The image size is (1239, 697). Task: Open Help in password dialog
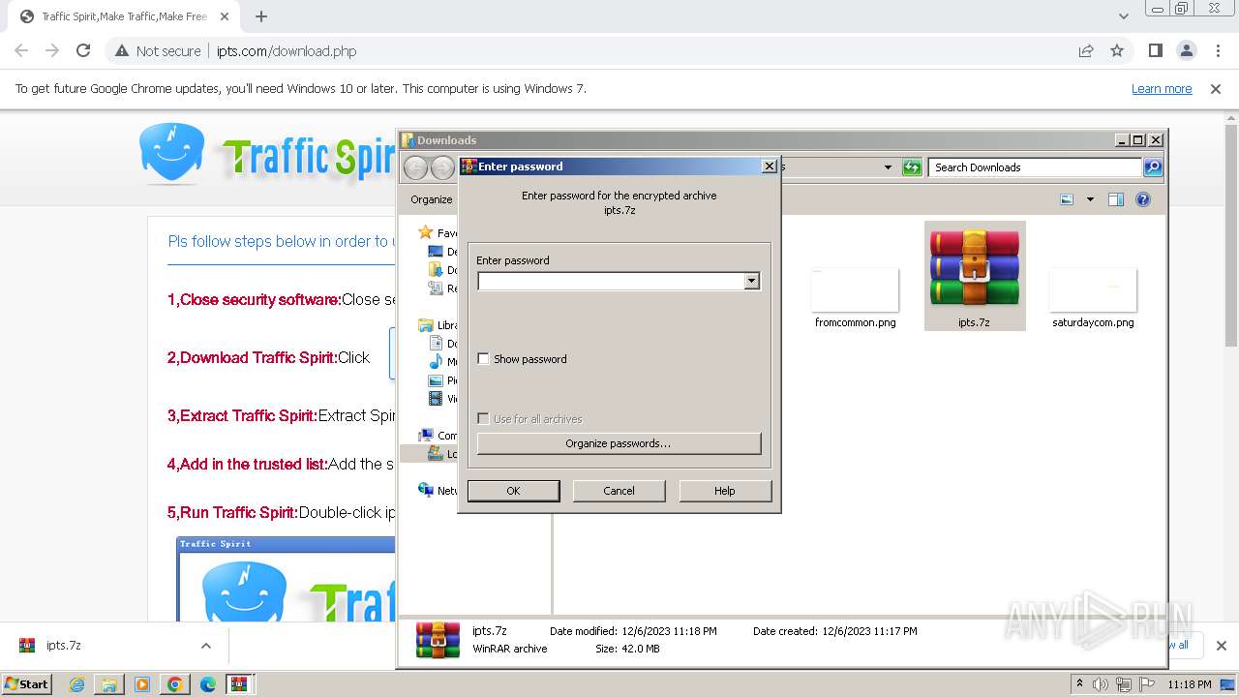pos(725,491)
